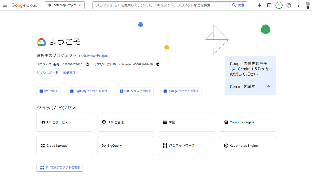Copy the project ID api-project-650091678460
The image size is (312, 176).
click(158, 64)
